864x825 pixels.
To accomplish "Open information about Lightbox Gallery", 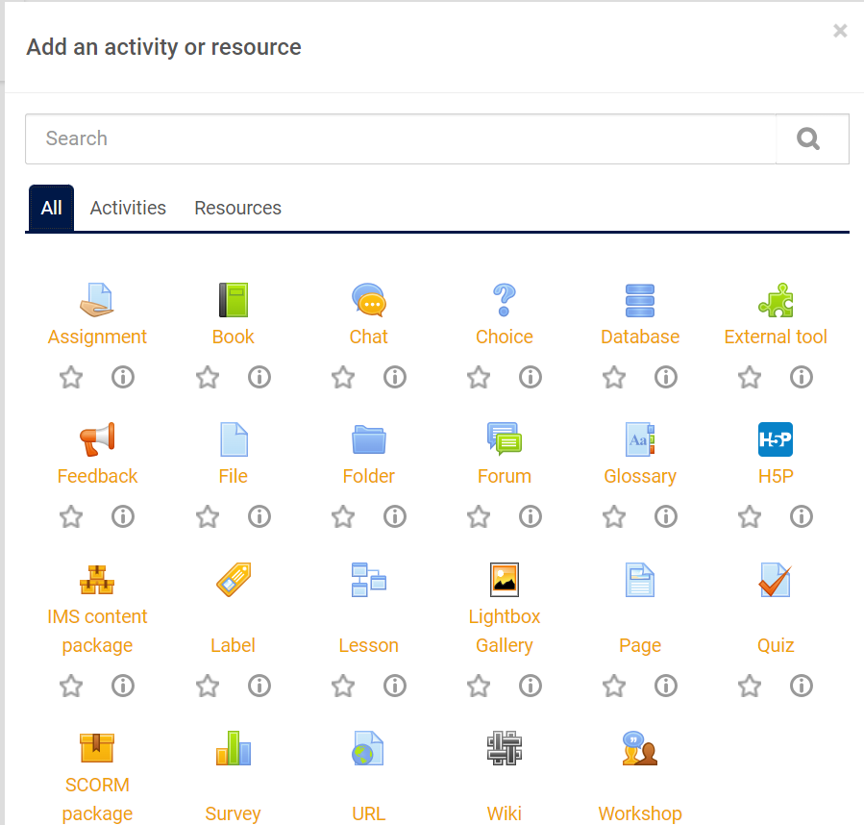I will (x=531, y=686).
